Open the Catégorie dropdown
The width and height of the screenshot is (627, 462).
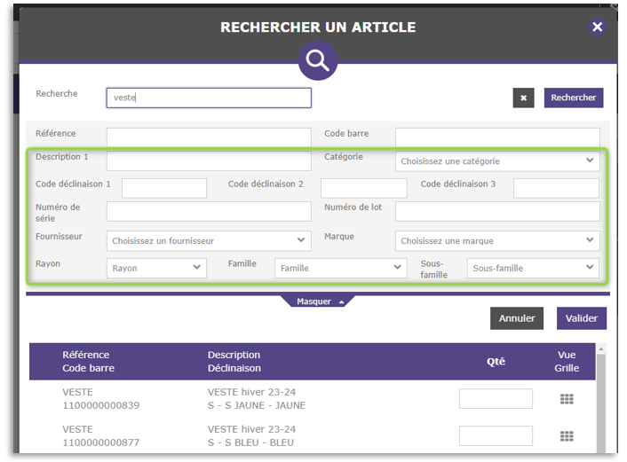pyautogui.click(x=496, y=161)
